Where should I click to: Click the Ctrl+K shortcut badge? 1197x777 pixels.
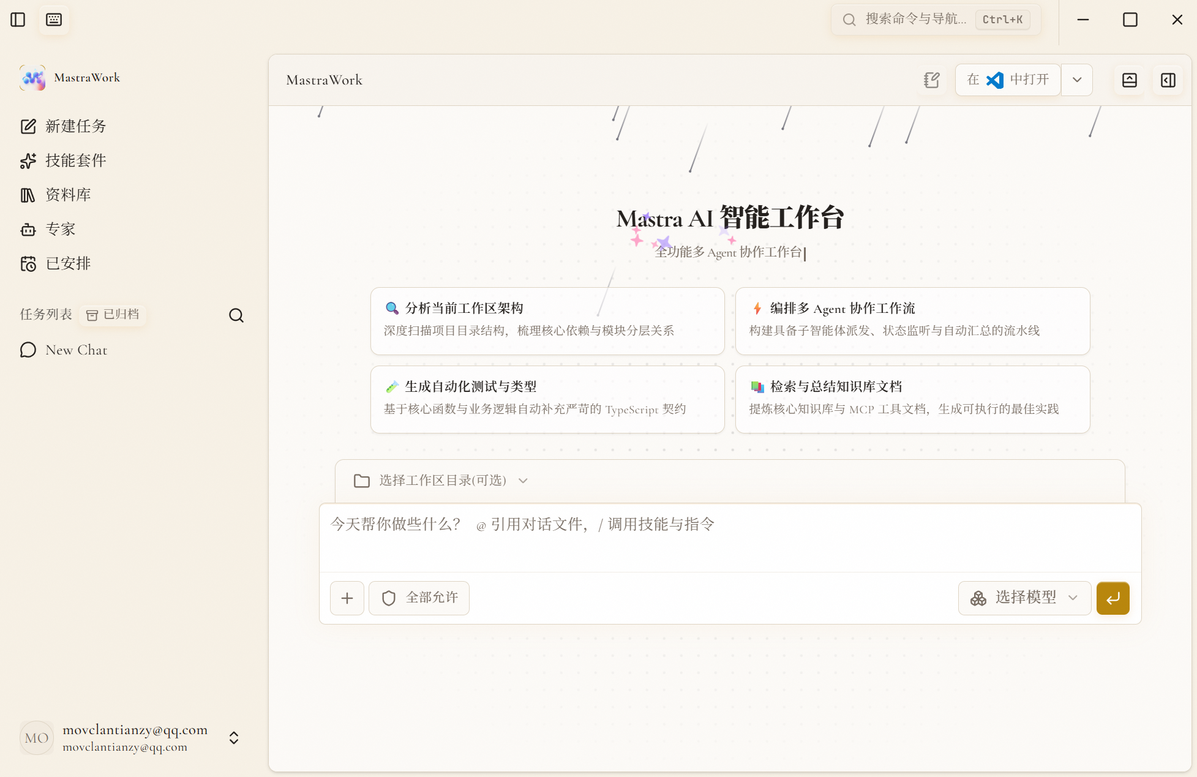(x=1002, y=20)
